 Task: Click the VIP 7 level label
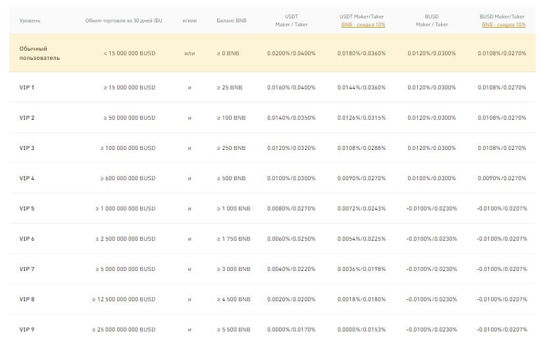click(27, 269)
